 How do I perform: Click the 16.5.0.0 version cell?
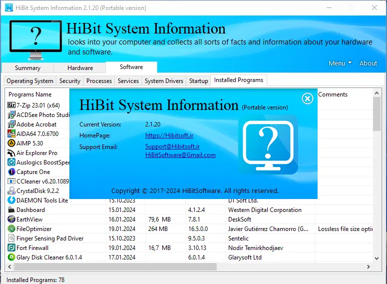198,229
